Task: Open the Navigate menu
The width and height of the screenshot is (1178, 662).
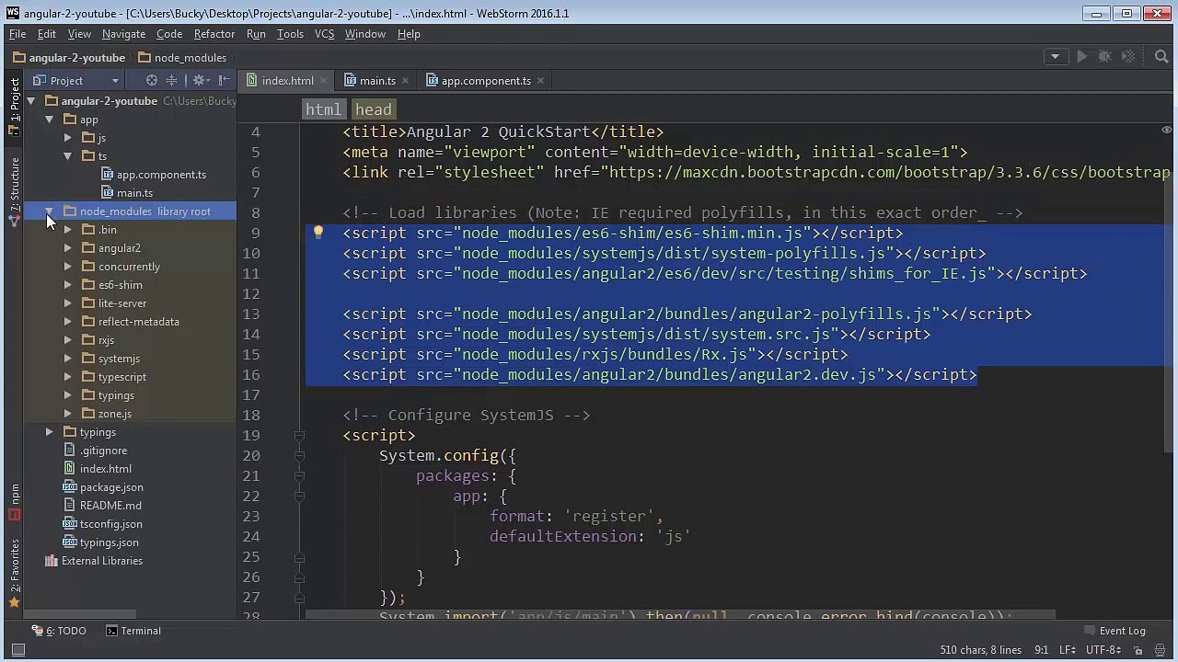Action: point(123,34)
